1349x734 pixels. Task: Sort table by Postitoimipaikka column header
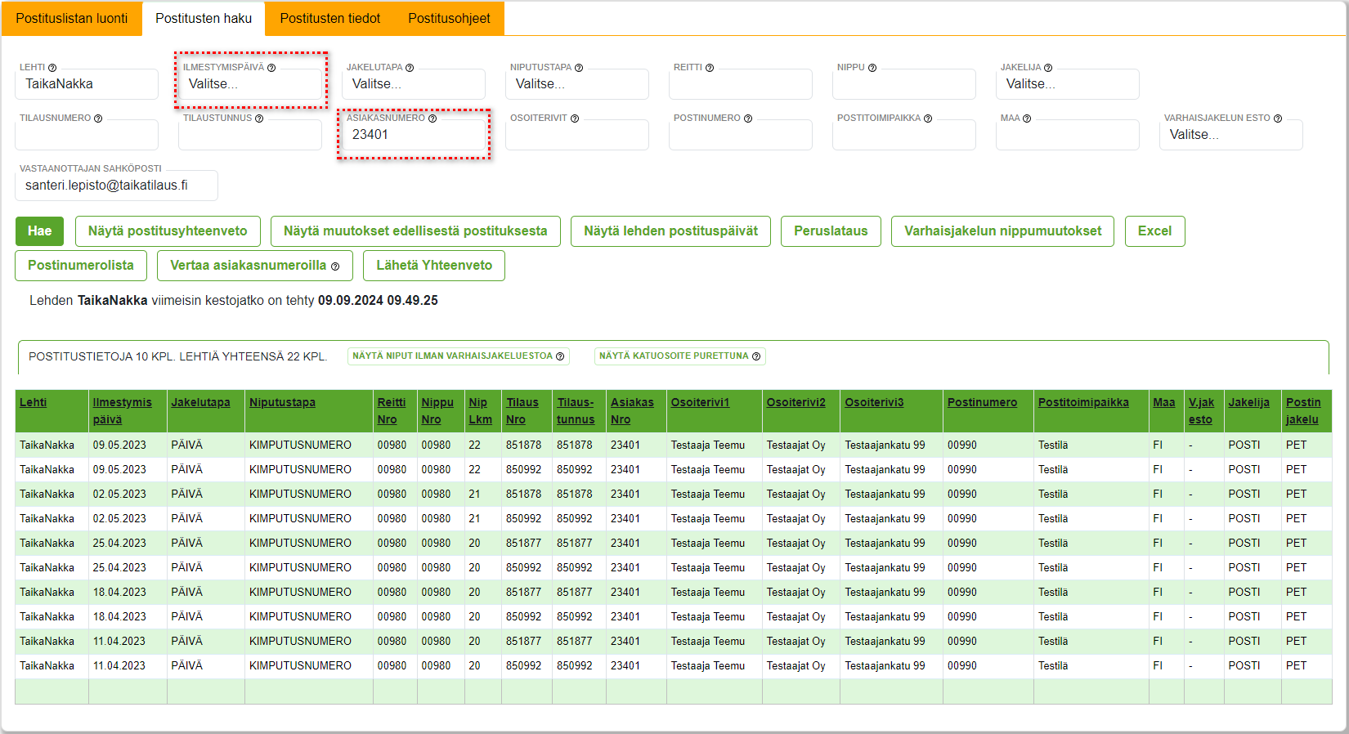(1083, 402)
